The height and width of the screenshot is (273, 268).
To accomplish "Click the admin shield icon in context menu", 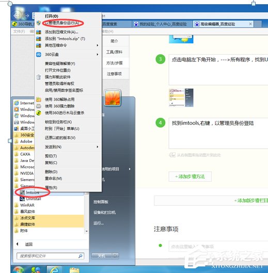I will click(x=39, y=23).
